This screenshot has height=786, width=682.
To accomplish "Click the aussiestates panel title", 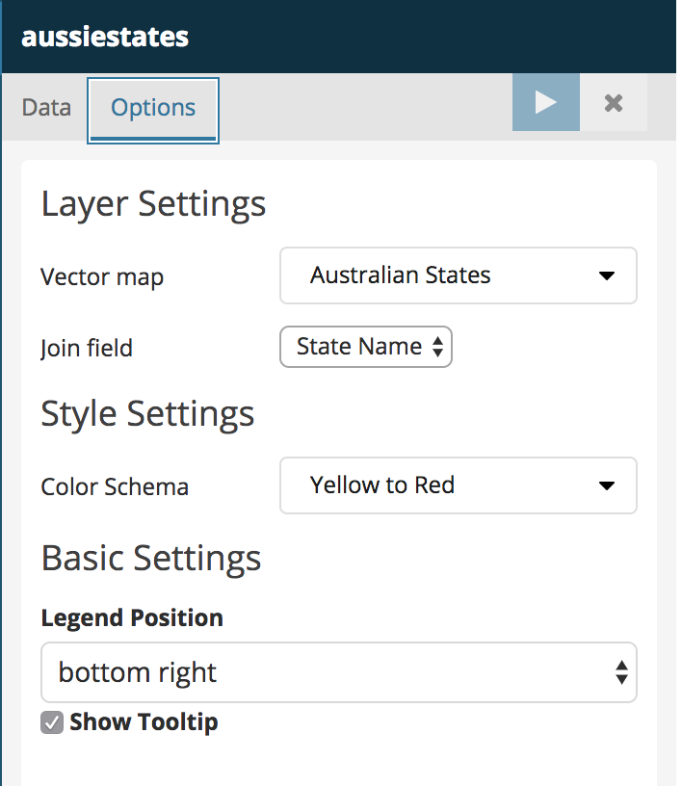I will coord(105,37).
